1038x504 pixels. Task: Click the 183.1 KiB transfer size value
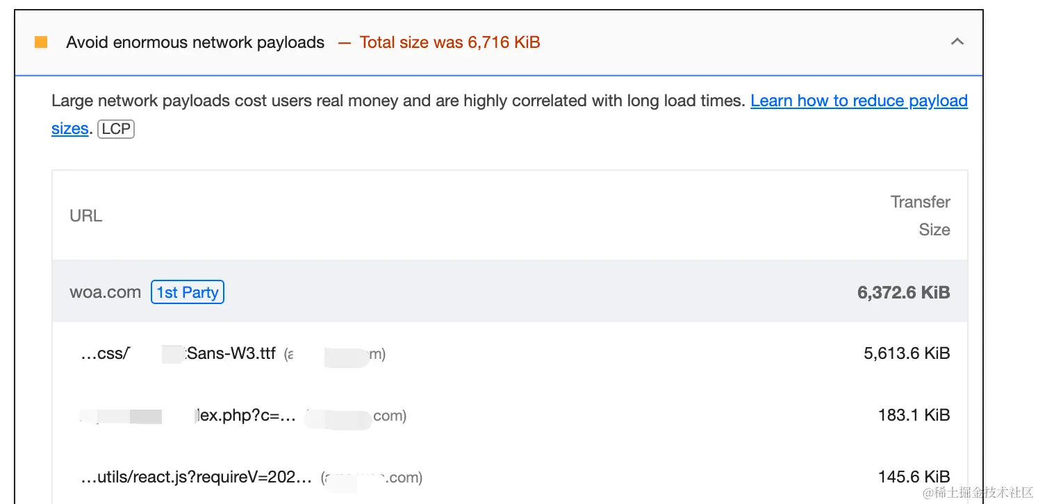pyautogui.click(x=913, y=416)
